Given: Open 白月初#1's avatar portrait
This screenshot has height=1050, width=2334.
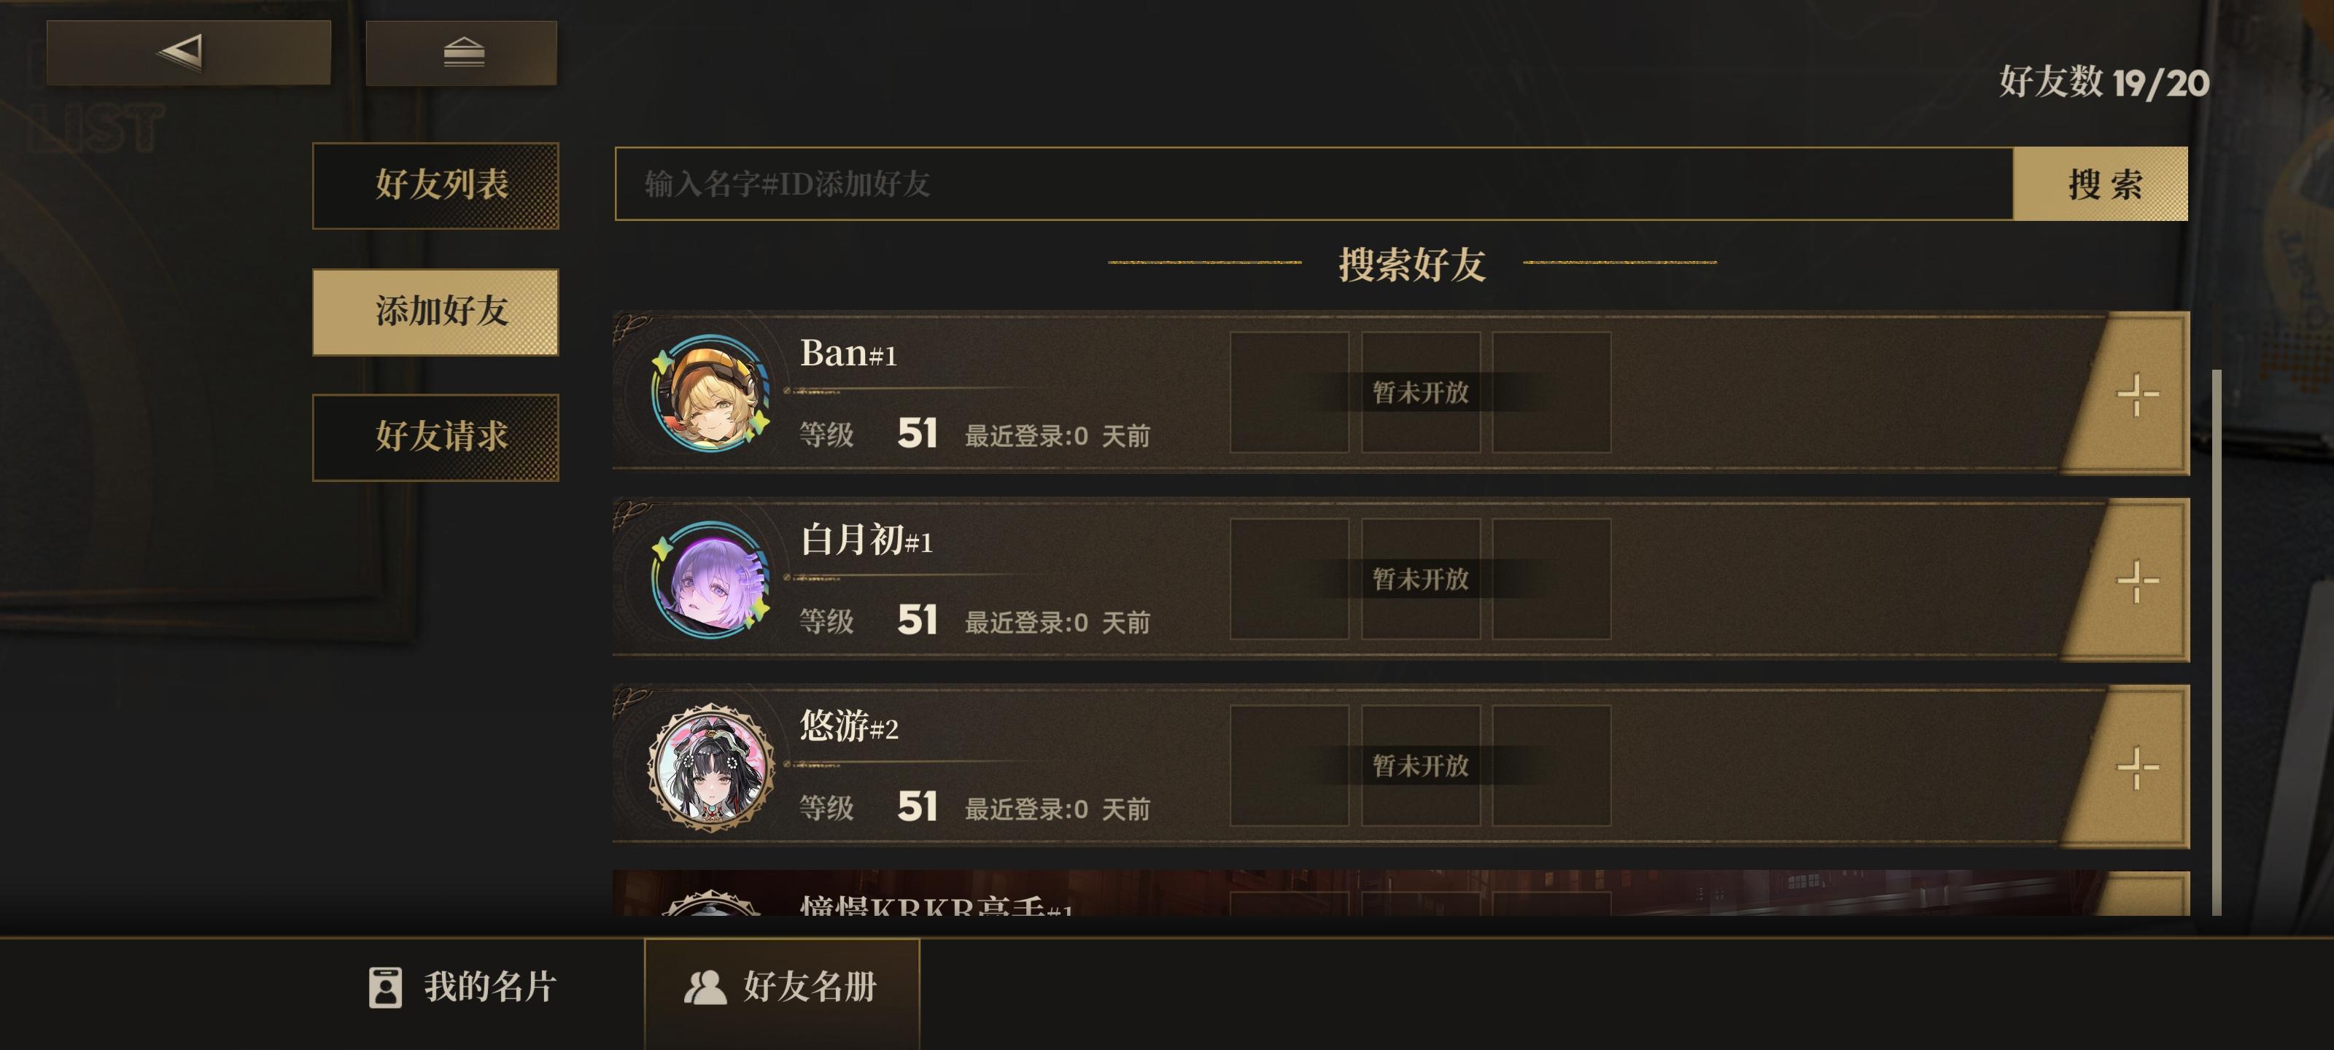Looking at the screenshot, I should (711, 580).
